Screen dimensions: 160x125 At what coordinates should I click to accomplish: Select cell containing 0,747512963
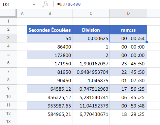91,89
